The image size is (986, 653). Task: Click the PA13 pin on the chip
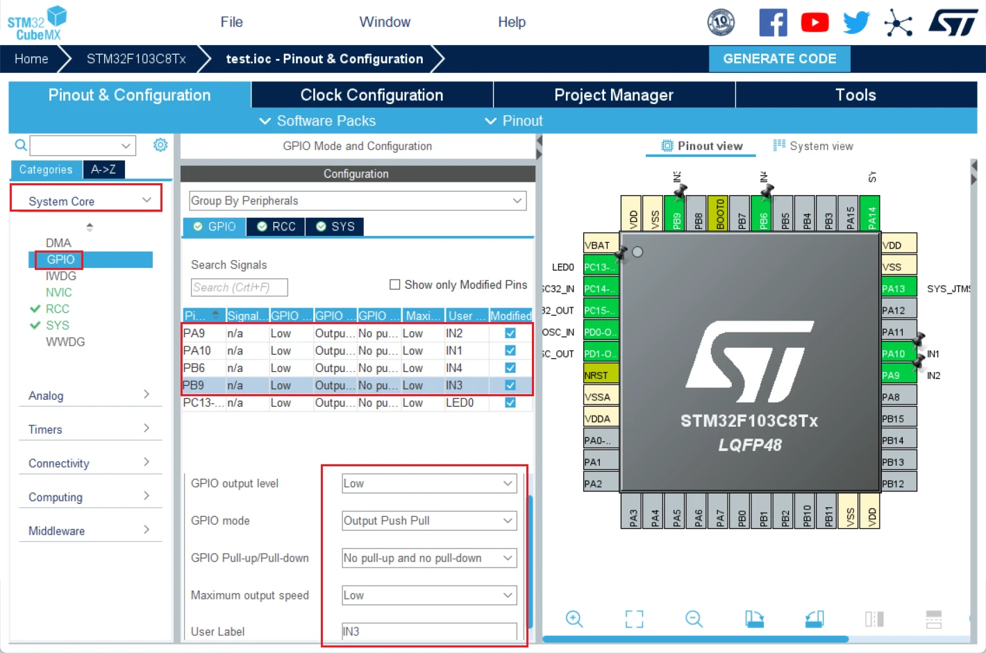[x=899, y=288]
